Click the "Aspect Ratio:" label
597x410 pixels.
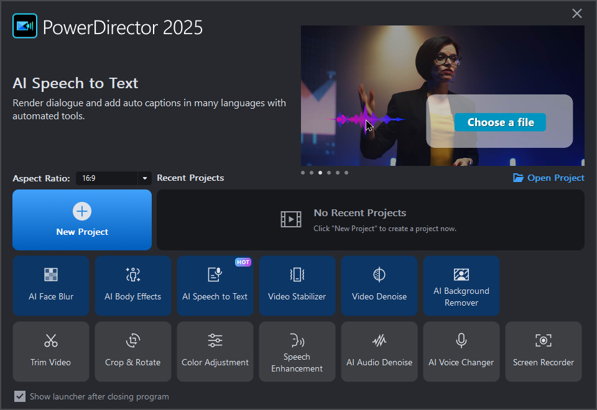coord(41,178)
